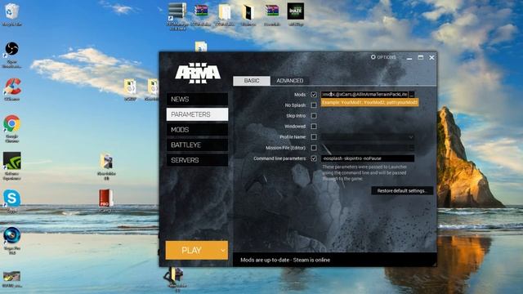Enable the Mission File (Editor) checkbox
This screenshot has height=294, width=523.
click(x=314, y=148)
